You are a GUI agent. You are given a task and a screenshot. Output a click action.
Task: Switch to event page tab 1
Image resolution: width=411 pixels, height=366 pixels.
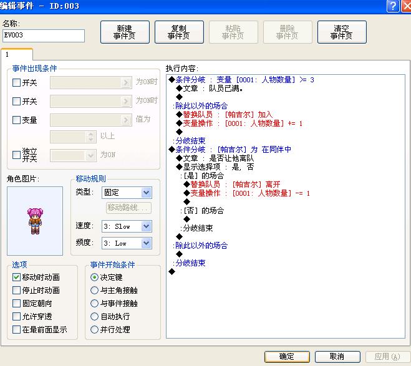(17, 54)
